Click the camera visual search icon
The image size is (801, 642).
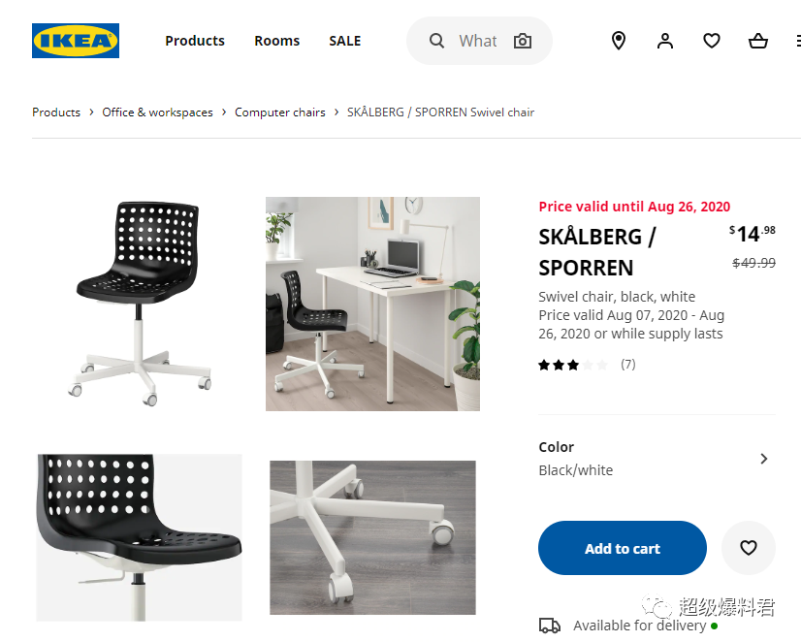tap(523, 41)
